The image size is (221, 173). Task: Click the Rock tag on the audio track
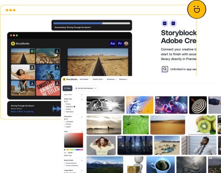point(21,112)
